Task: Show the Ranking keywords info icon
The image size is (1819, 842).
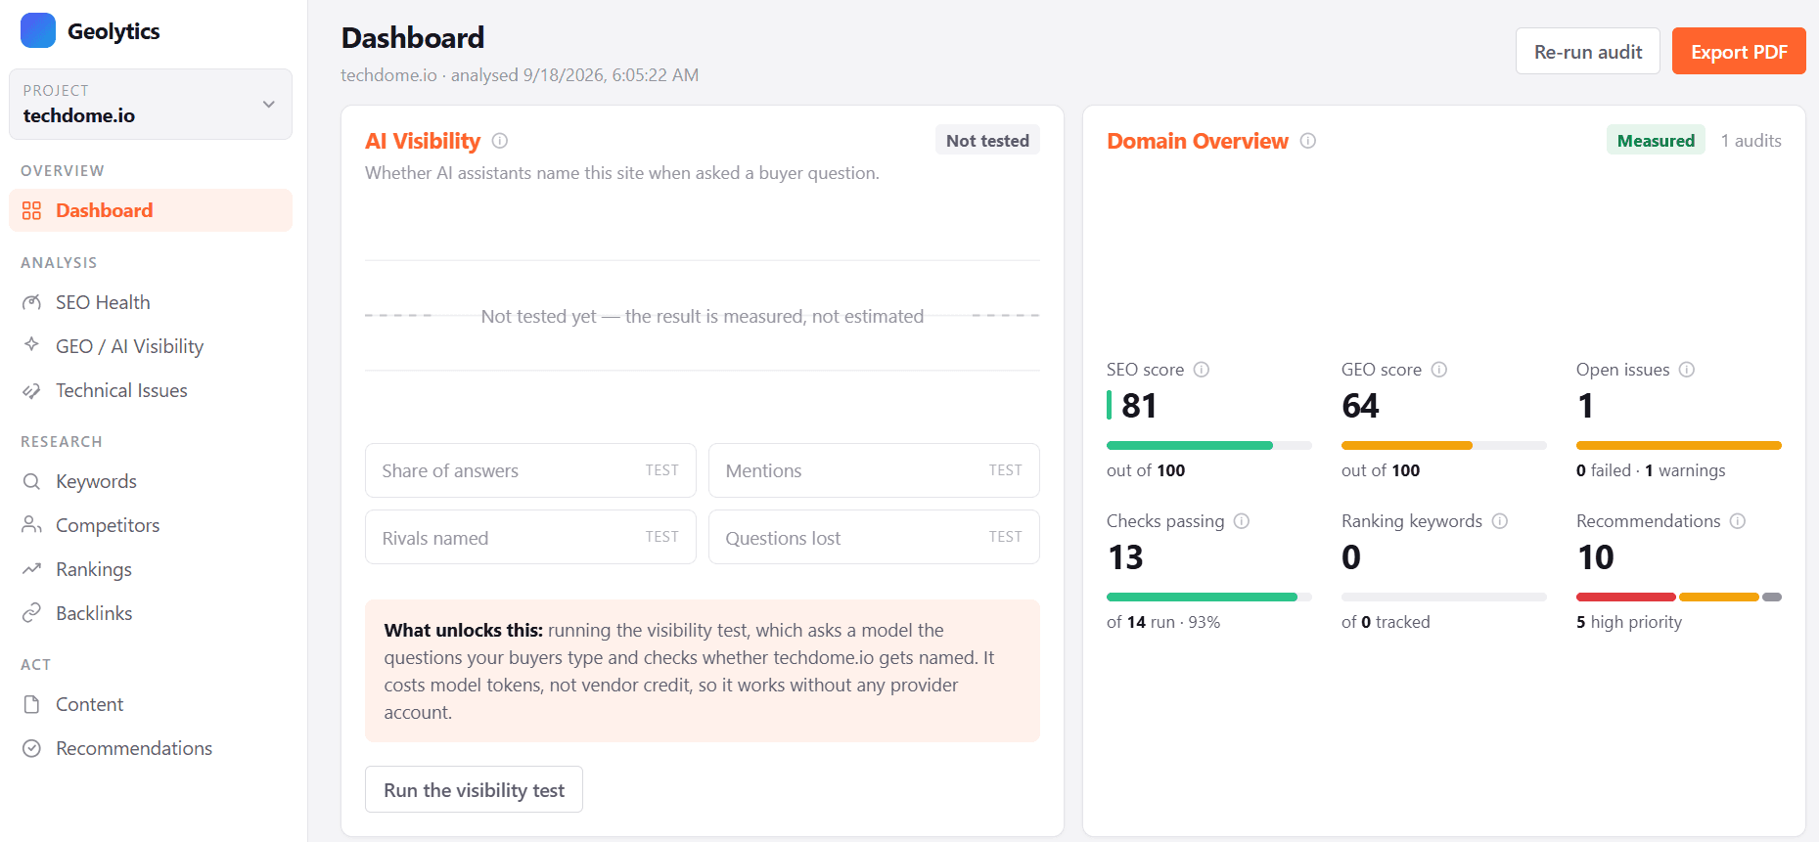Action: tap(1500, 521)
